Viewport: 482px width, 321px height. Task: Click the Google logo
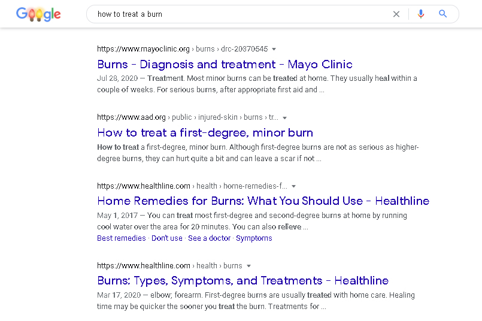[38, 14]
